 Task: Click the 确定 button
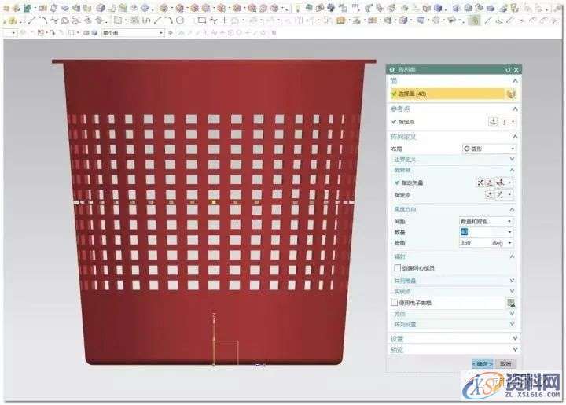[482, 364]
